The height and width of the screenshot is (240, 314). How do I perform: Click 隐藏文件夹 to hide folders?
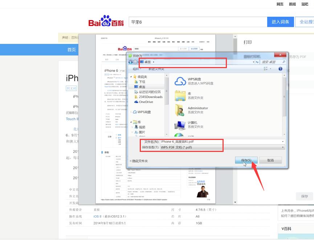[139, 161]
